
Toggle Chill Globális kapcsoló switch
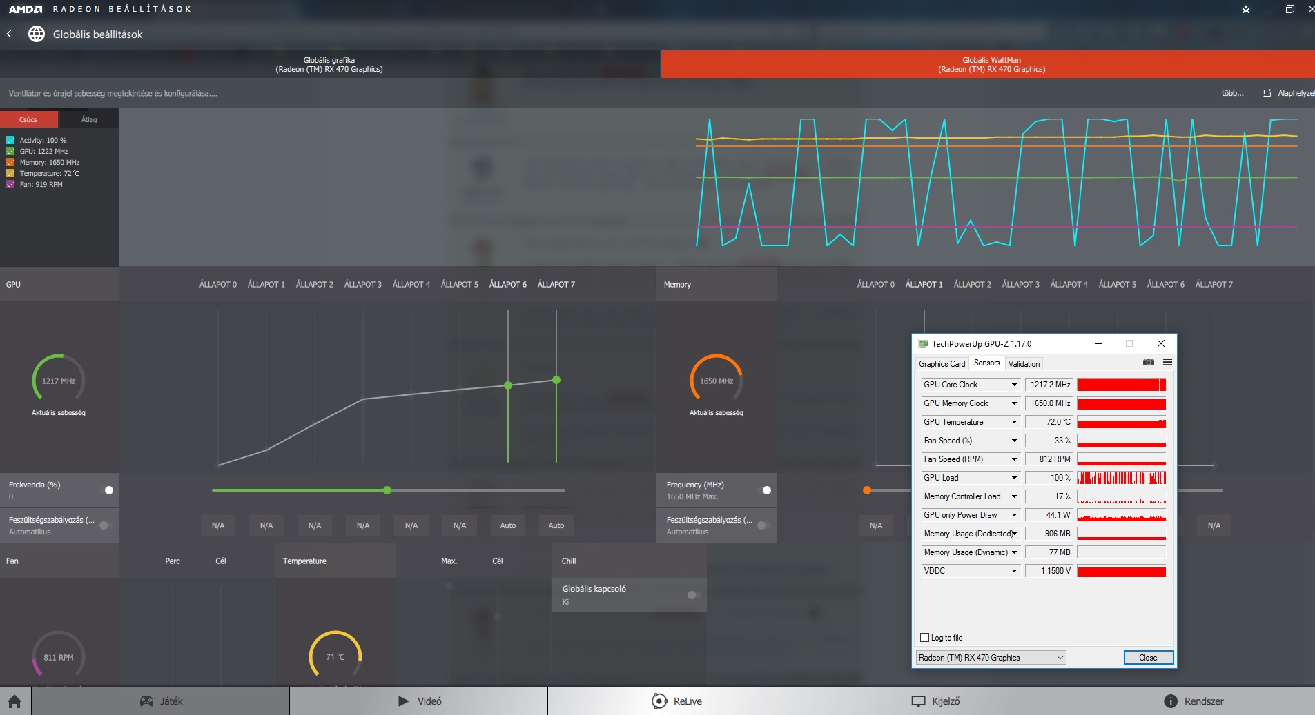point(694,595)
